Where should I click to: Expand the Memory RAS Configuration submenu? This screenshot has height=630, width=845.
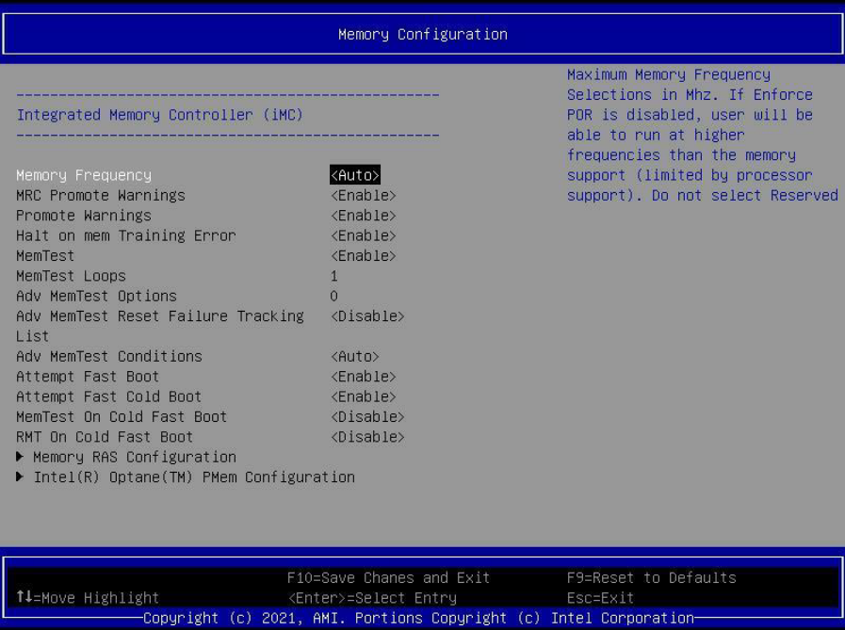[134, 458]
